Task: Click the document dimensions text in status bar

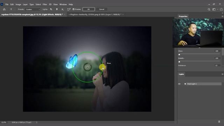Action: (22, 122)
